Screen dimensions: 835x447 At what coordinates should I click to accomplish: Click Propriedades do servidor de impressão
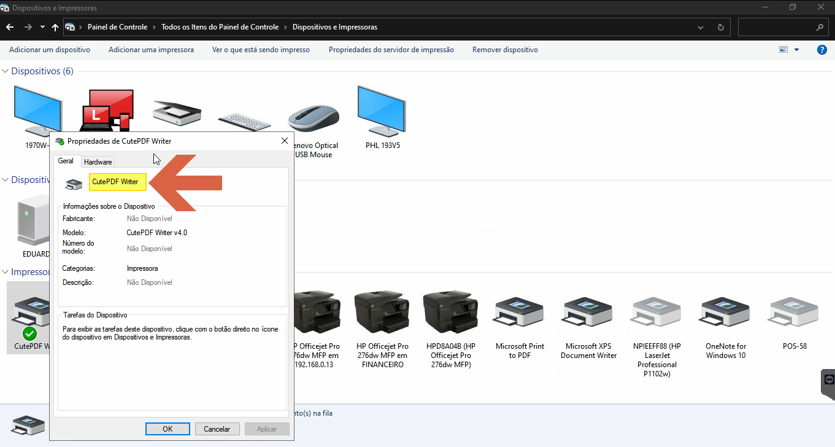click(x=391, y=50)
